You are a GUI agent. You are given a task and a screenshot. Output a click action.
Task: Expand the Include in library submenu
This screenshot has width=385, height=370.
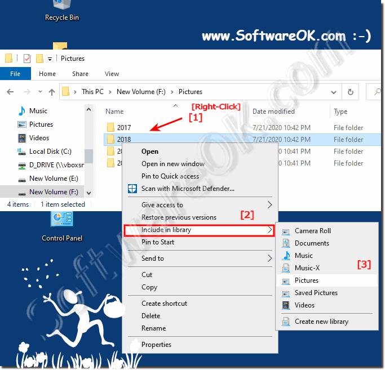pyautogui.click(x=200, y=230)
